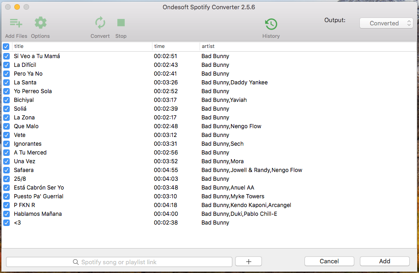Click artist Bad Bunny,Myke Towers
The width and height of the screenshot is (419, 273).
click(233, 196)
